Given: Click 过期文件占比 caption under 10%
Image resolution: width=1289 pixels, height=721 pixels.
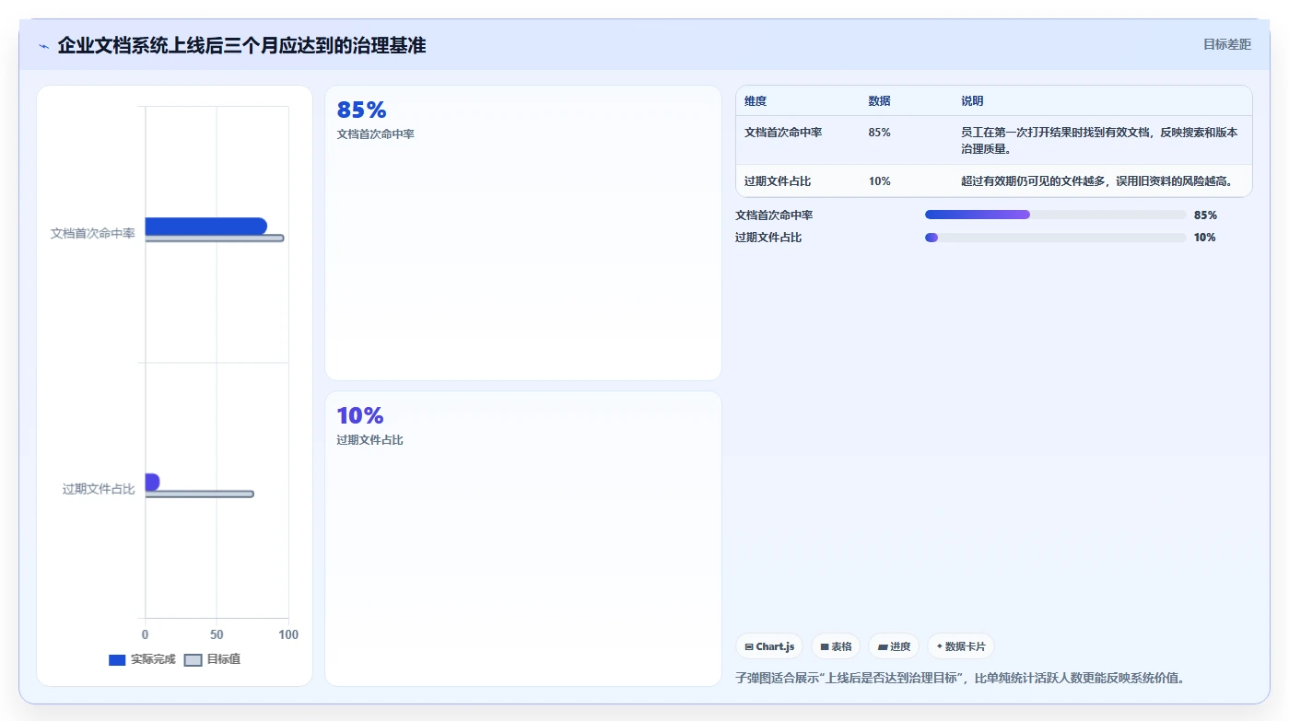Looking at the screenshot, I should [x=370, y=440].
